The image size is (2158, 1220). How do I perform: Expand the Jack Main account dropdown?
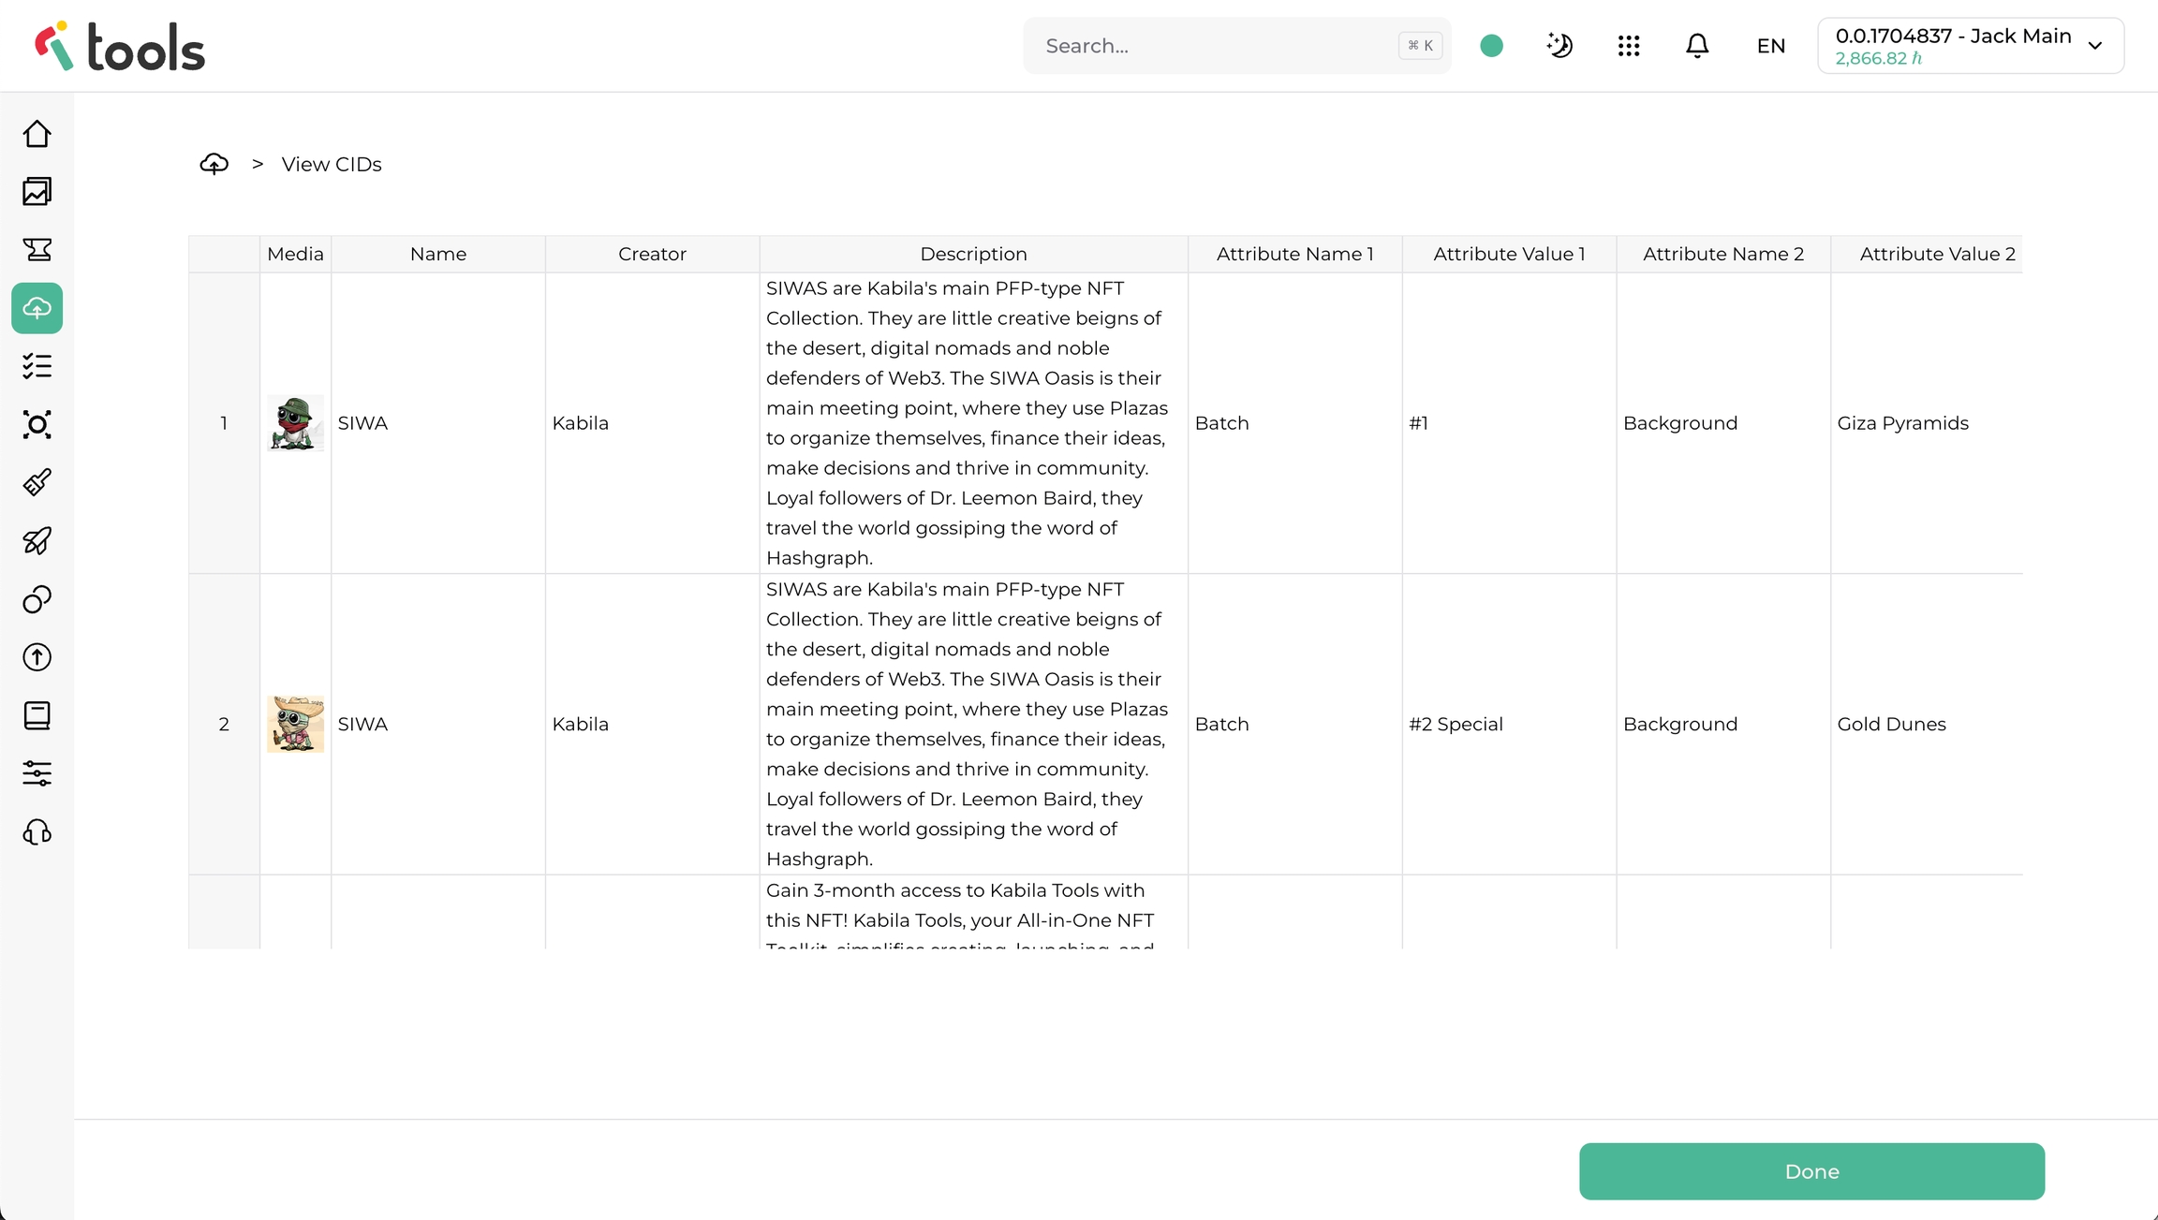pyautogui.click(x=1970, y=45)
